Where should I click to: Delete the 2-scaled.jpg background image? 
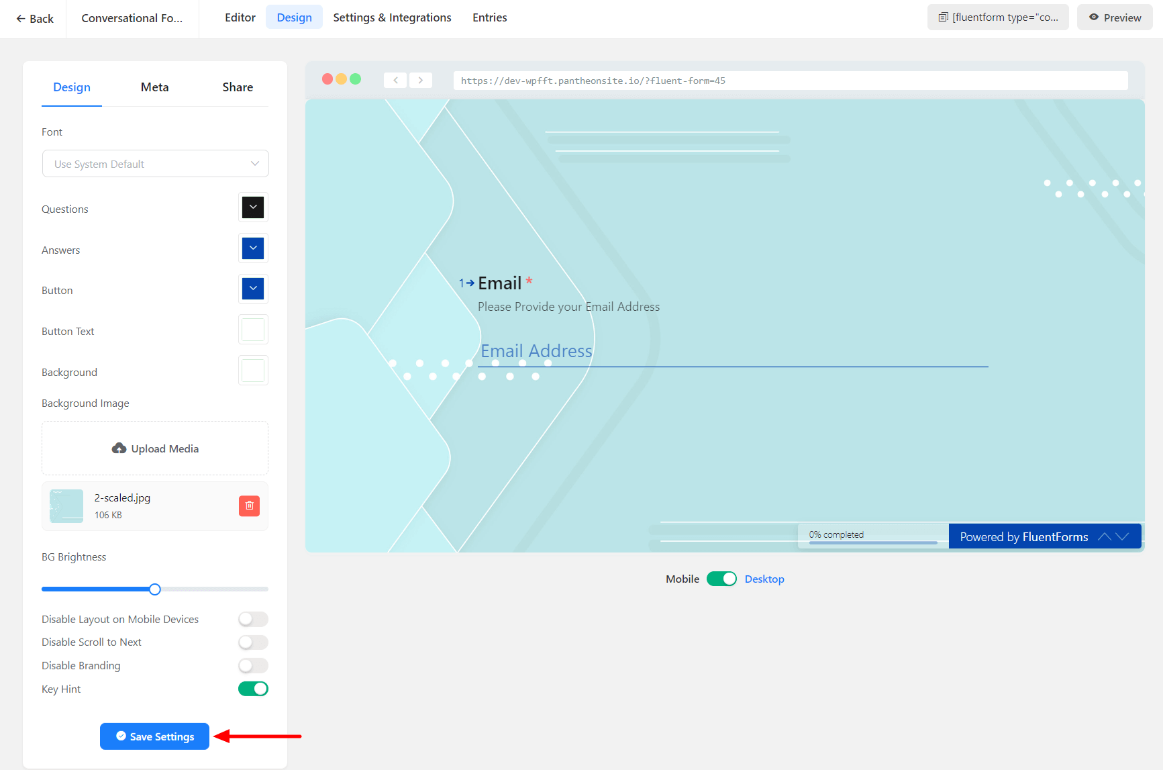249,506
